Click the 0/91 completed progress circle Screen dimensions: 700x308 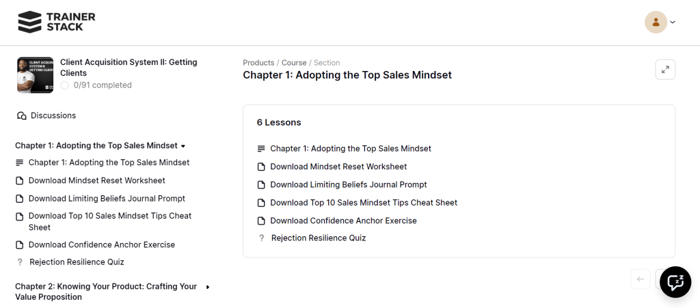pyautogui.click(x=65, y=85)
